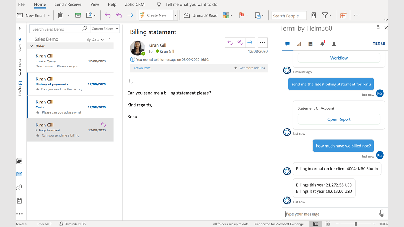Screen dimensions: 404x227
Task: Click the New Email button
Action: click(31, 15)
